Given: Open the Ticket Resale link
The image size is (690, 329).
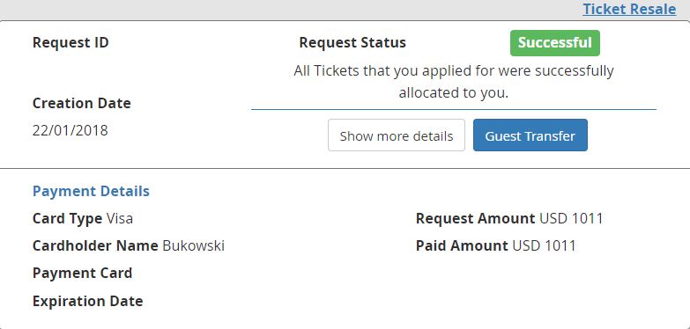Looking at the screenshot, I should (629, 9).
